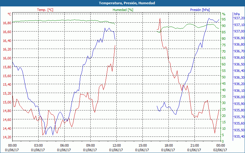
Task: Click the 95 humidity axis value
Action: pyautogui.click(x=224, y=19)
